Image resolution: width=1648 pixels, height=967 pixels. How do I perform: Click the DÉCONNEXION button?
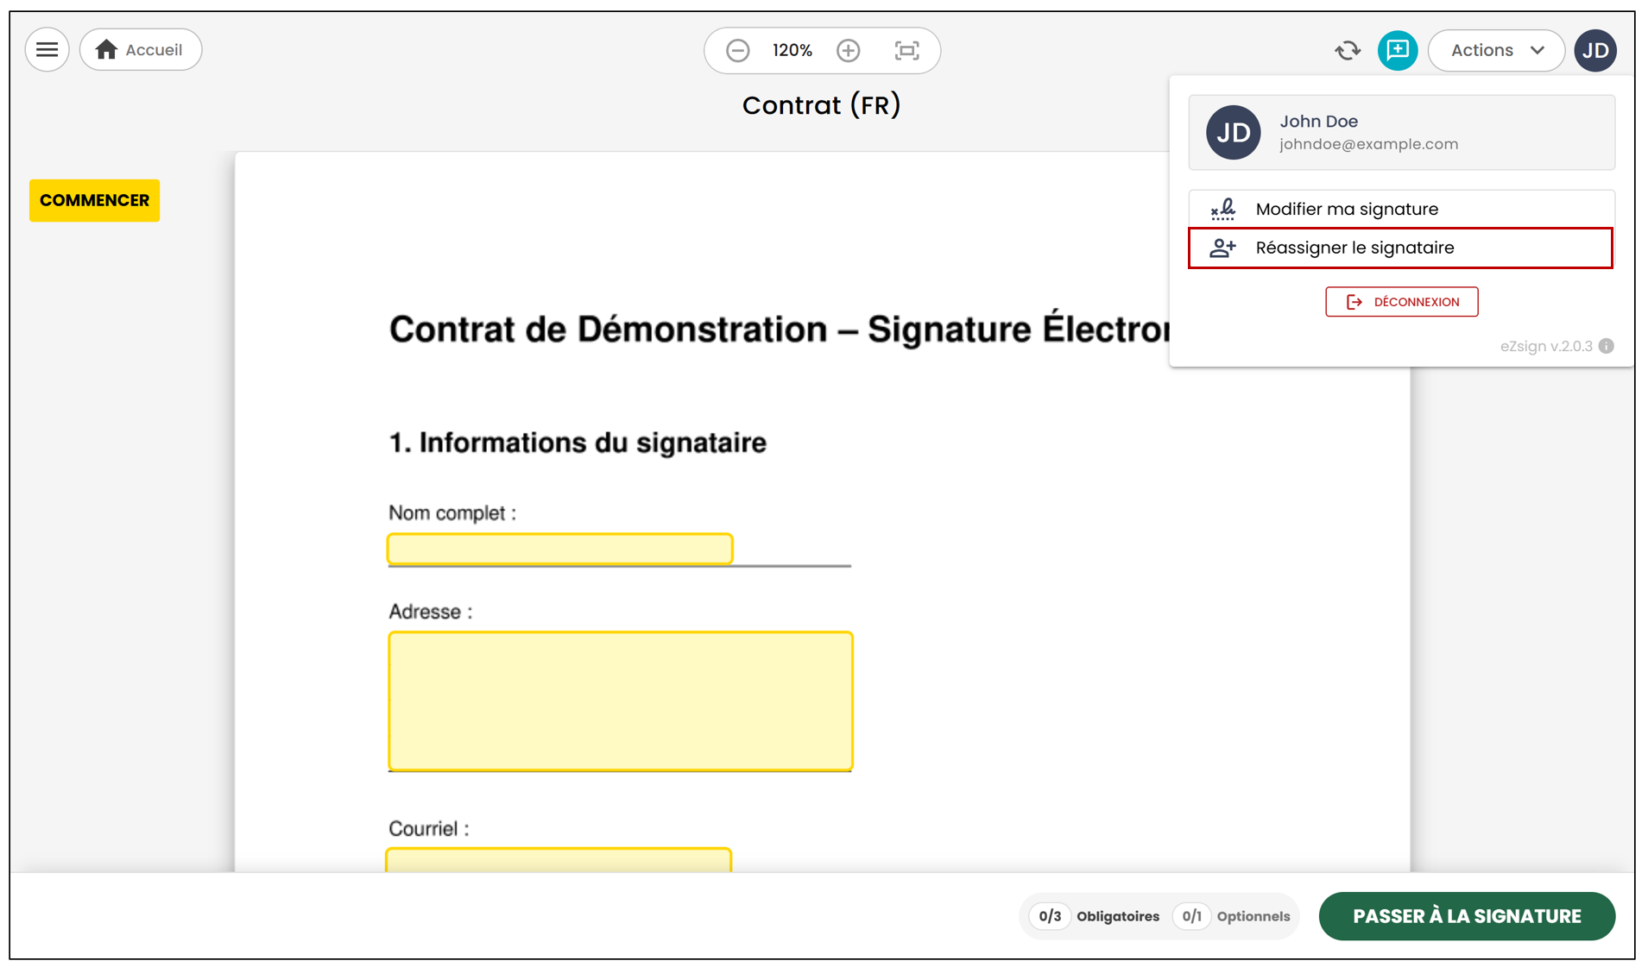1401,302
